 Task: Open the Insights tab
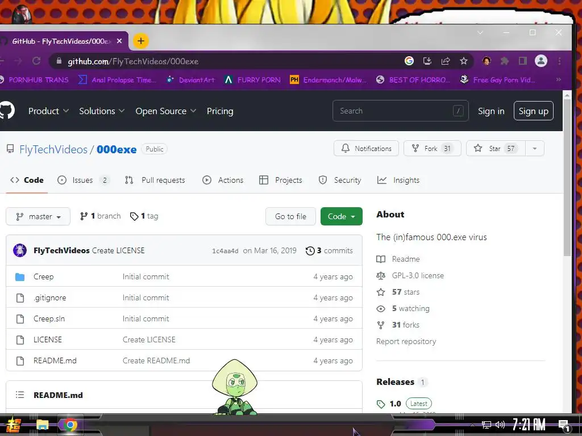tap(398, 180)
